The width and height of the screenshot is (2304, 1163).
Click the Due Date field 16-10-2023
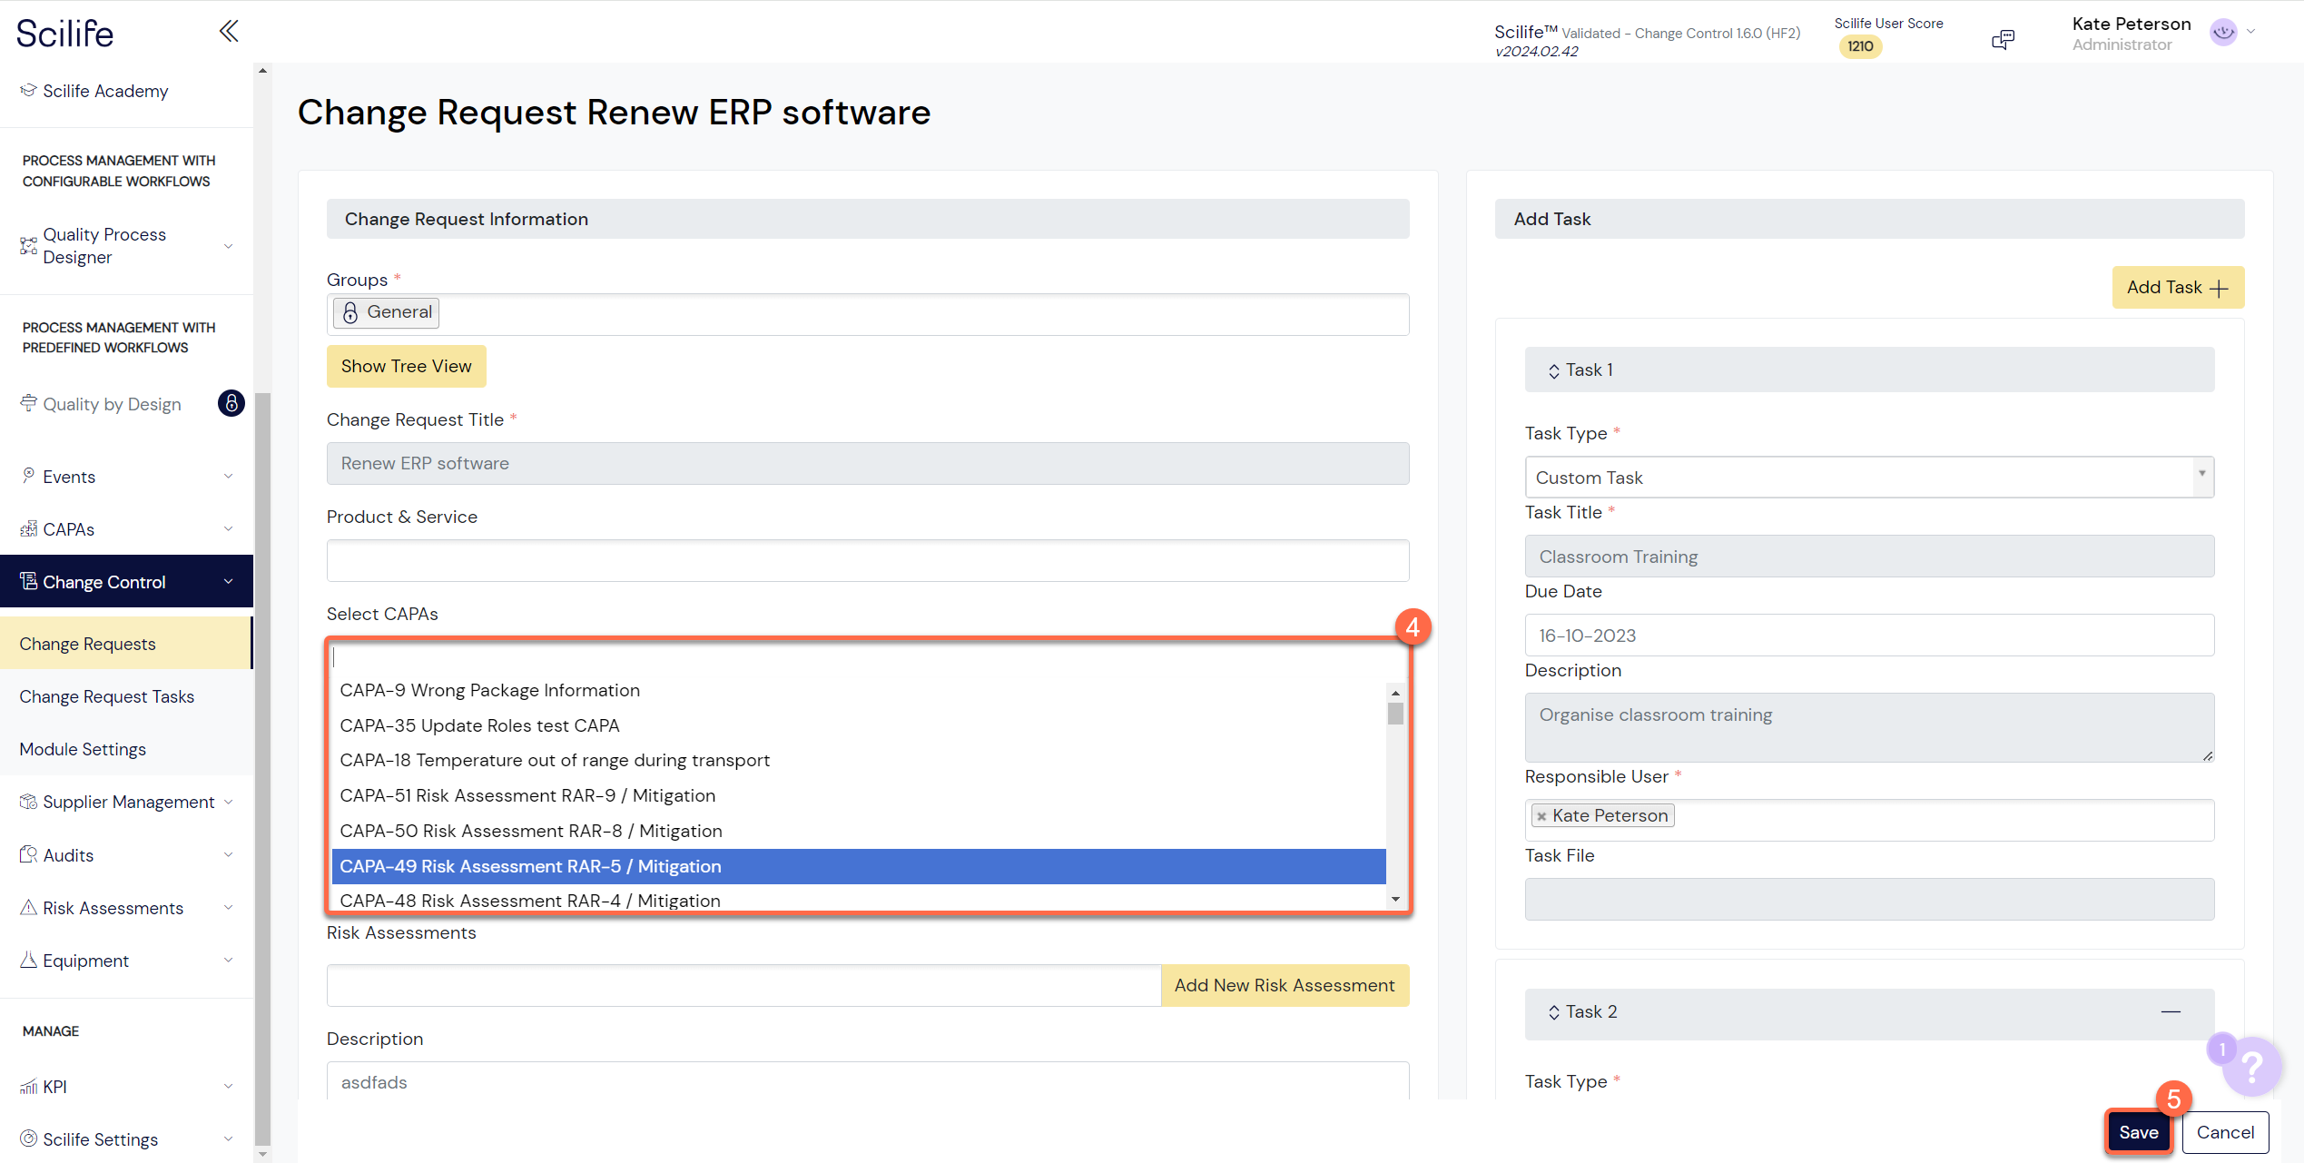(1869, 635)
